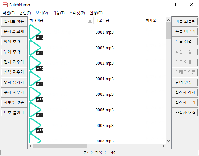Click the MP3 file icon beside 0006.mp3
The width and height of the screenshot is (199, 156).
tap(36, 110)
